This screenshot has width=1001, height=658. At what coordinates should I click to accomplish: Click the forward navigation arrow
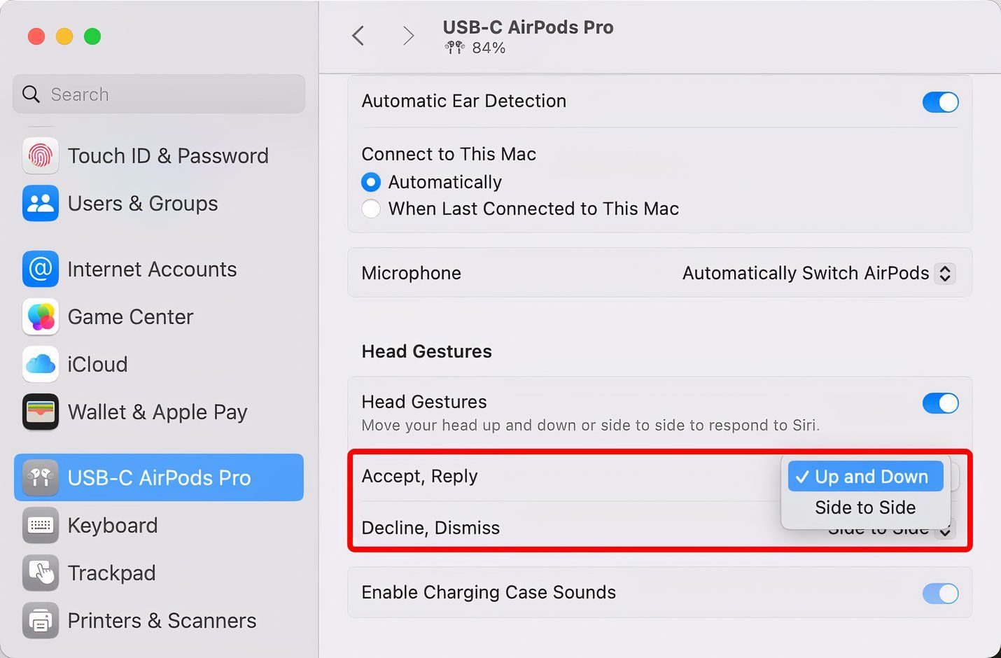click(408, 35)
